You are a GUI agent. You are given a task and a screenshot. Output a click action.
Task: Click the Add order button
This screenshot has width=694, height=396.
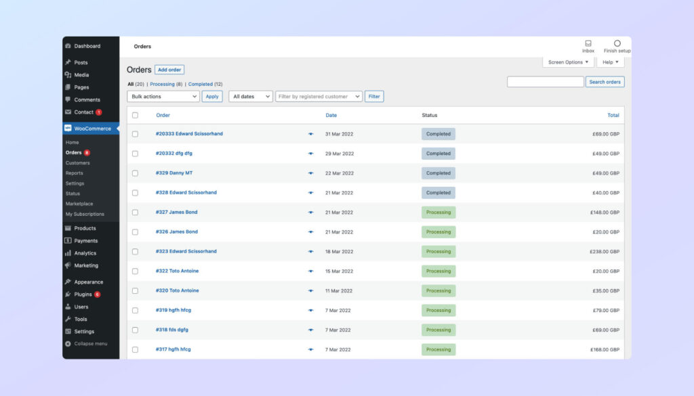click(x=169, y=69)
